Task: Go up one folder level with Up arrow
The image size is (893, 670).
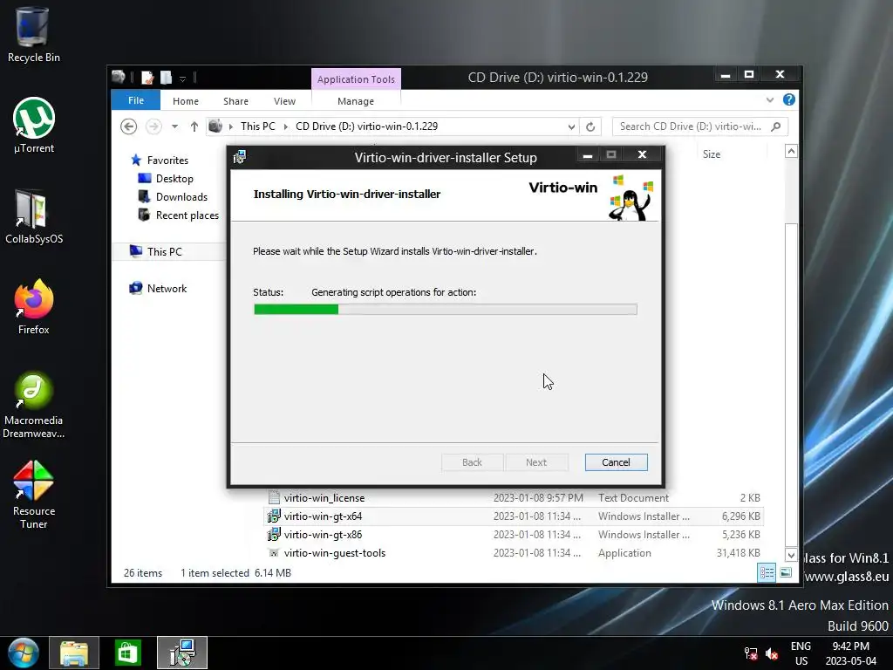Action: pyautogui.click(x=194, y=126)
